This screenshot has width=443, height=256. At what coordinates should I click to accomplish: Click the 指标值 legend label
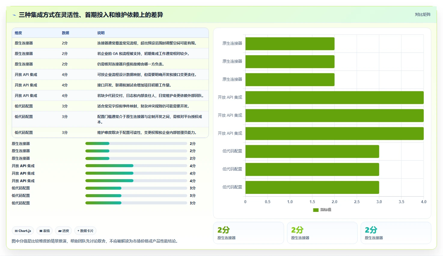[x=326, y=210]
